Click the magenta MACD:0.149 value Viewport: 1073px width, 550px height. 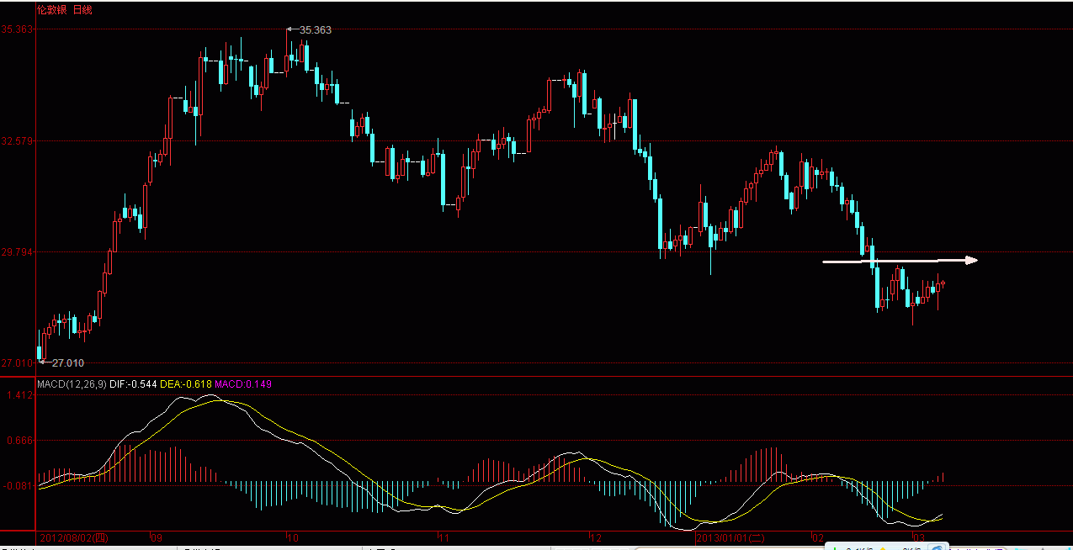(x=243, y=384)
